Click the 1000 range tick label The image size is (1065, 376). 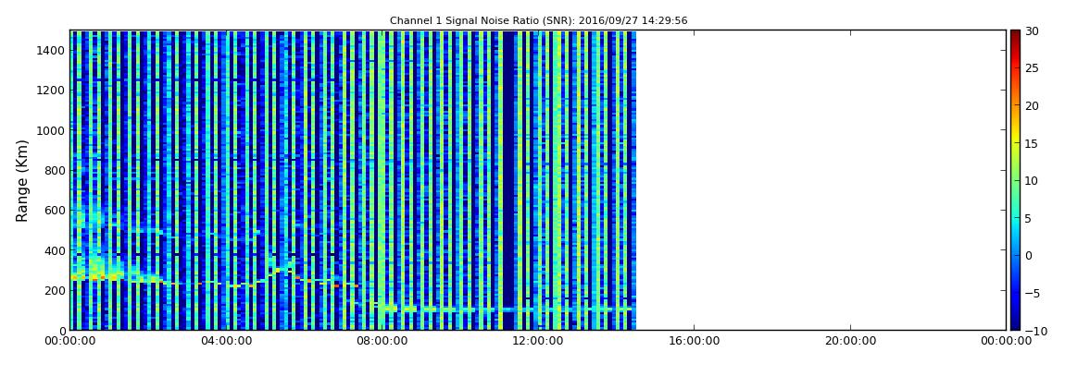52,130
